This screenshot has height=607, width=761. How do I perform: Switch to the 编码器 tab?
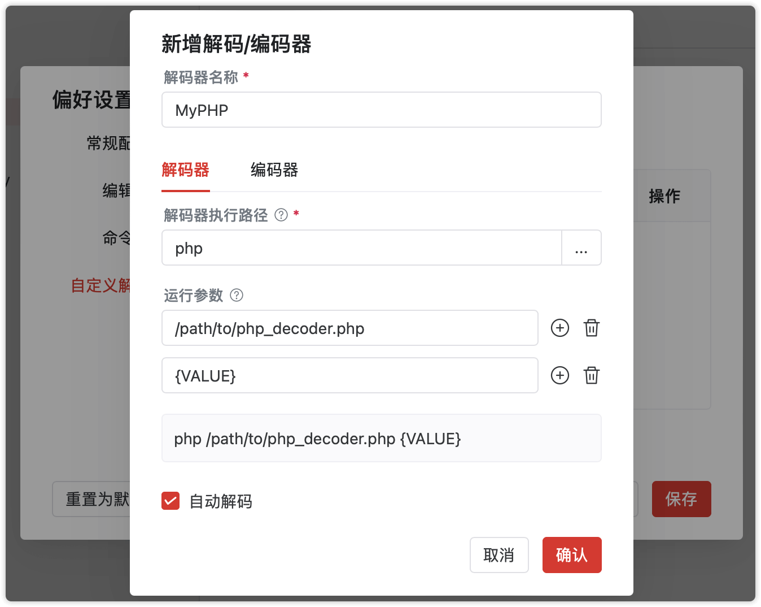pyautogui.click(x=274, y=170)
